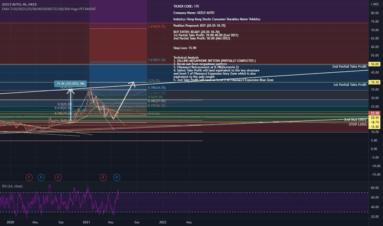The height and width of the screenshot is (226, 383).
Task: Click the 0.786(34.95) Fibonacci level label
Action: pyautogui.click(x=157, y=88)
